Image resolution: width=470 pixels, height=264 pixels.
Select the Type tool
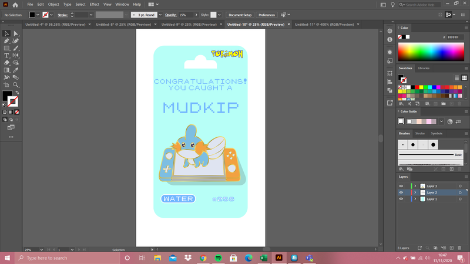point(6,55)
